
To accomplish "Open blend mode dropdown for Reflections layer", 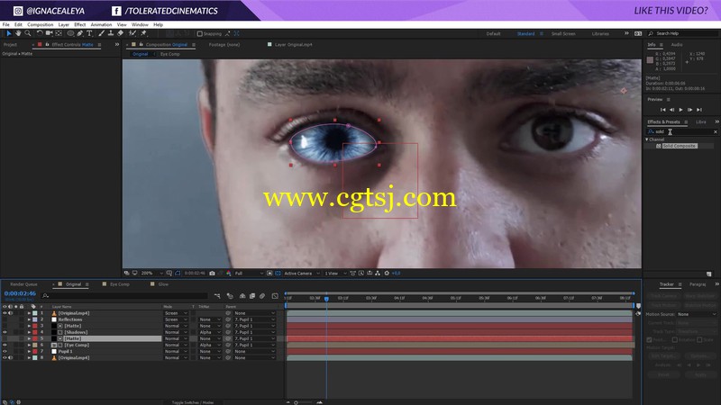I will tap(176, 319).
